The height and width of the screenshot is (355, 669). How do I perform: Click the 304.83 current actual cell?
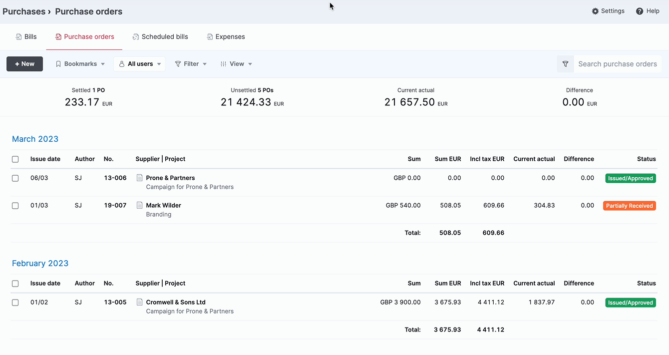[x=544, y=205]
